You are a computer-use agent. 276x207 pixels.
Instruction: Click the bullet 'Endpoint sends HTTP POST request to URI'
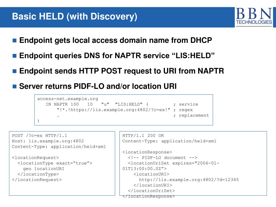[122, 71]
